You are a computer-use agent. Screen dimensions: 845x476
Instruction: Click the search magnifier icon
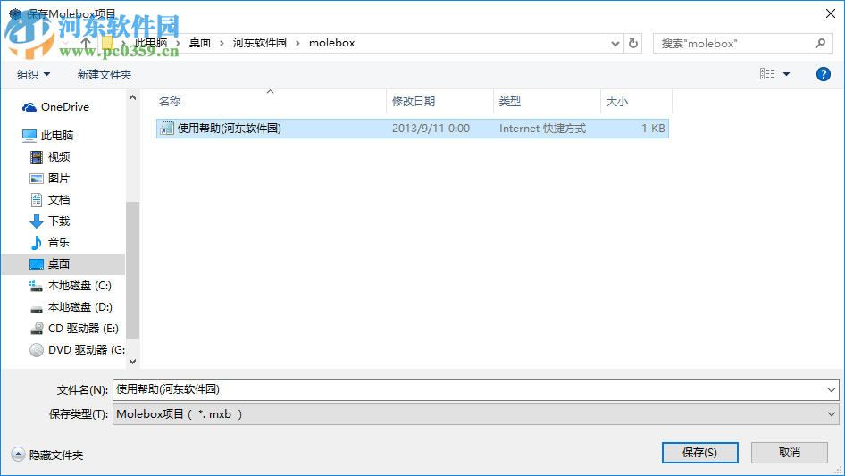tap(820, 43)
